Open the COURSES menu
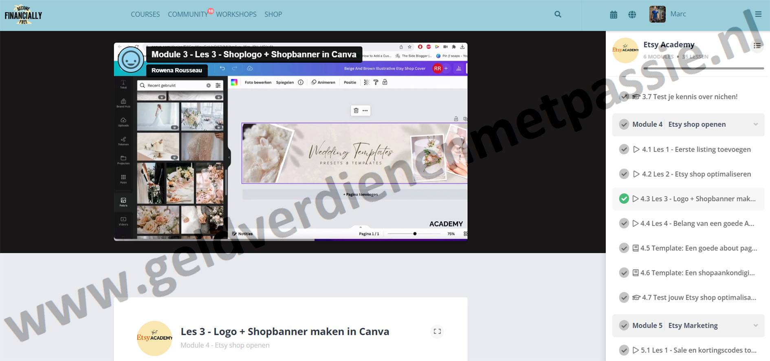 [145, 14]
